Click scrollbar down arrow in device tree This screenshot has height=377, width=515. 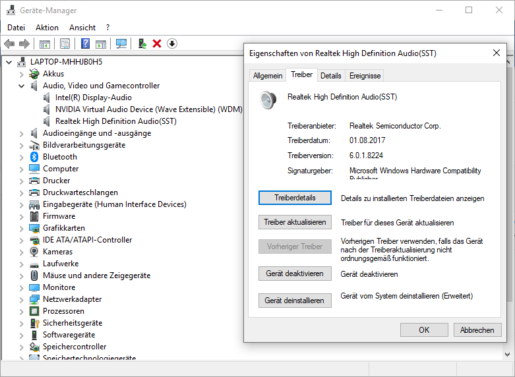coord(508,355)
